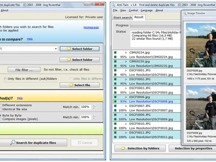This screenshot has height=162, width=216.
Task: Click the green checkbox beside CIMG0234.jpg
Action: tap(115, 52)
